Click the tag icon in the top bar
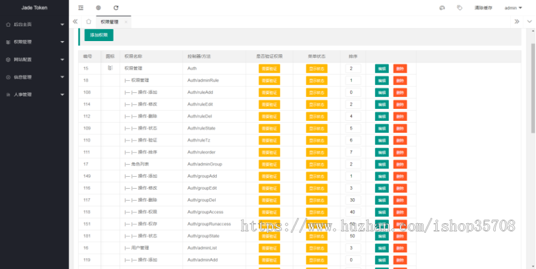This screenshot has width=536, height=269. (x=459, y=8)
